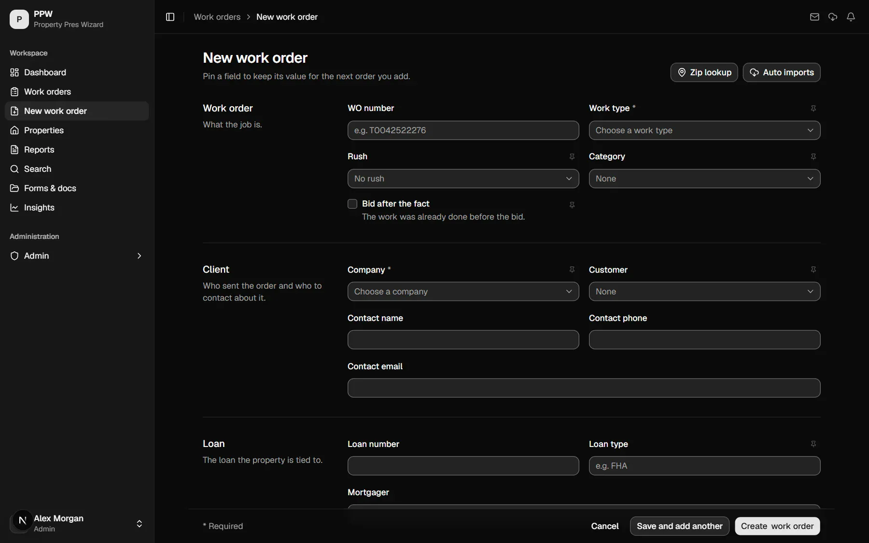Open the notifications bell
The height and width of the screenshot is (543, 869).
tap(851, 17)
